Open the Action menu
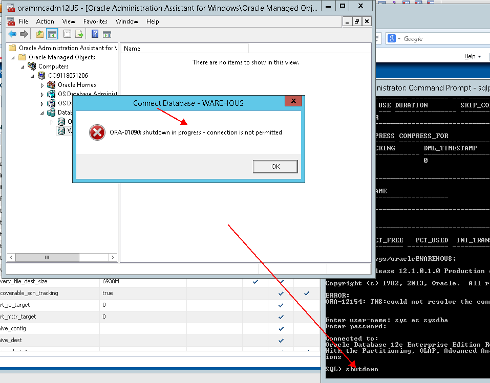This screenshot has width=490, height=383. click(45, 21)
